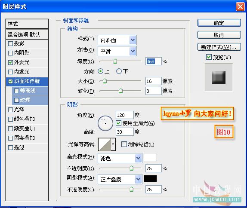Open the 外发光 settings row
This screenshot has height=208, width=247.
click(27, 62)
